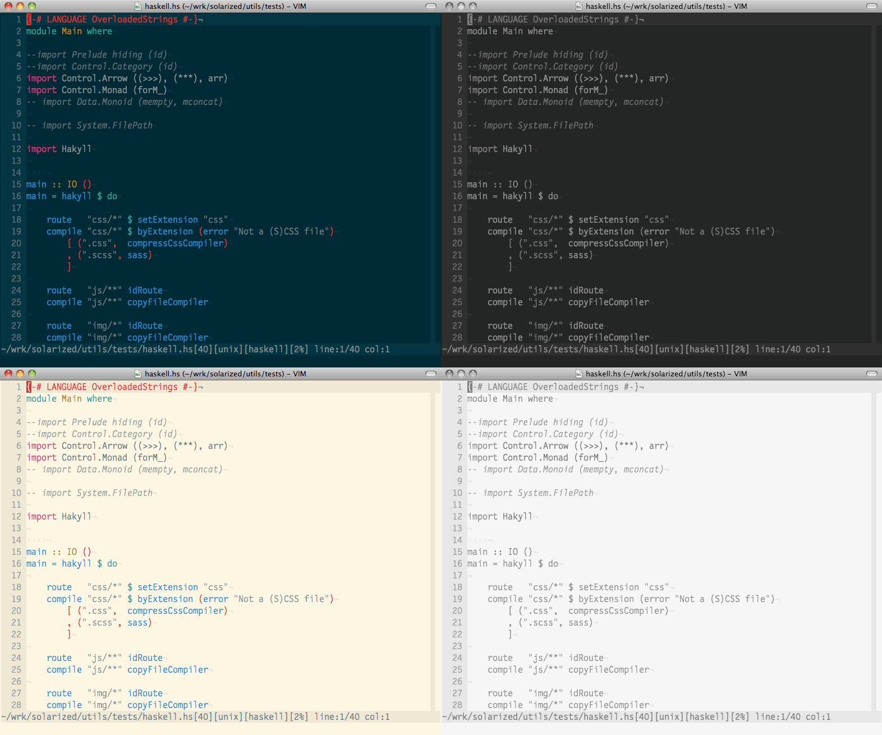
Task: Close the dark gray VIM window
Action: coord(449,6)
